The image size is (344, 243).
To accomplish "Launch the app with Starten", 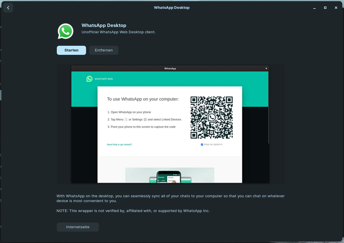I will [x=71, y=50].
